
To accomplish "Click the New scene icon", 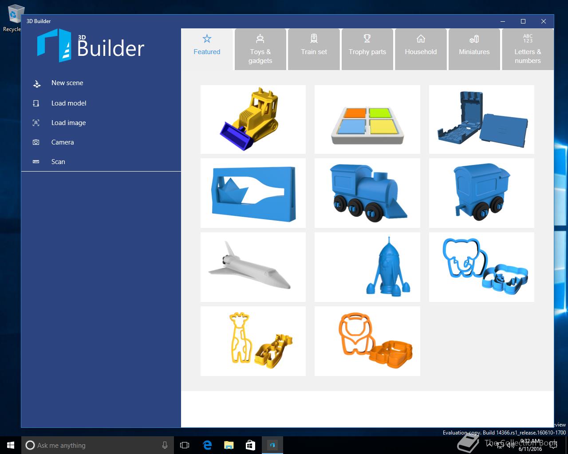I will pyautogui.click(x=37, y=83).
